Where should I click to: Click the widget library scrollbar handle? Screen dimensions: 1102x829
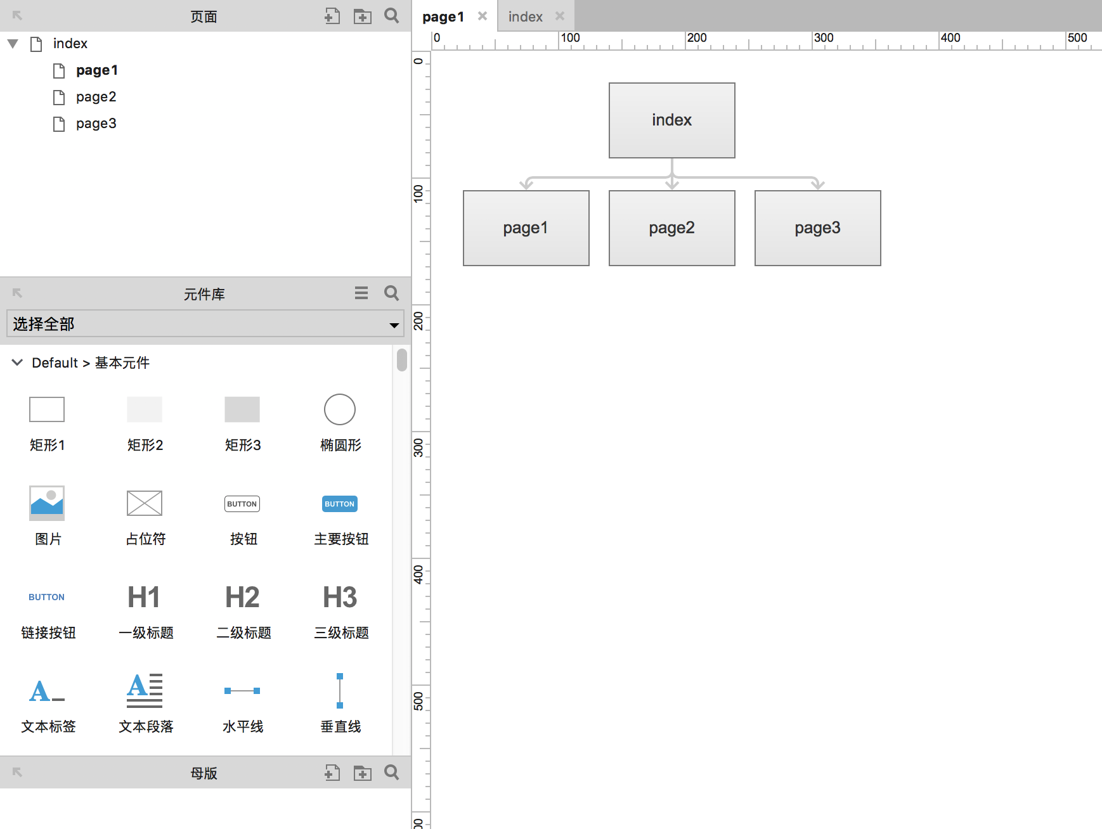pos(401,359)
